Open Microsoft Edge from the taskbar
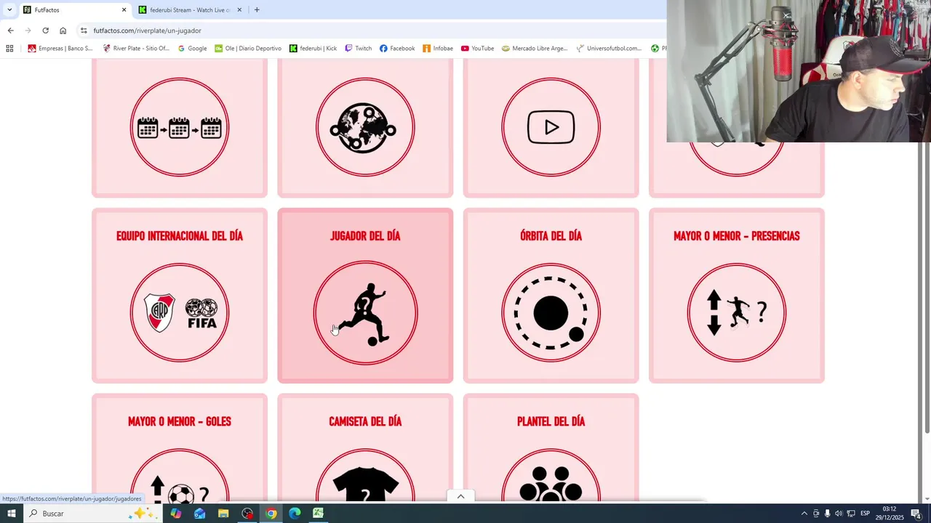Screen dimensions: 931x523 coord(295,514)
